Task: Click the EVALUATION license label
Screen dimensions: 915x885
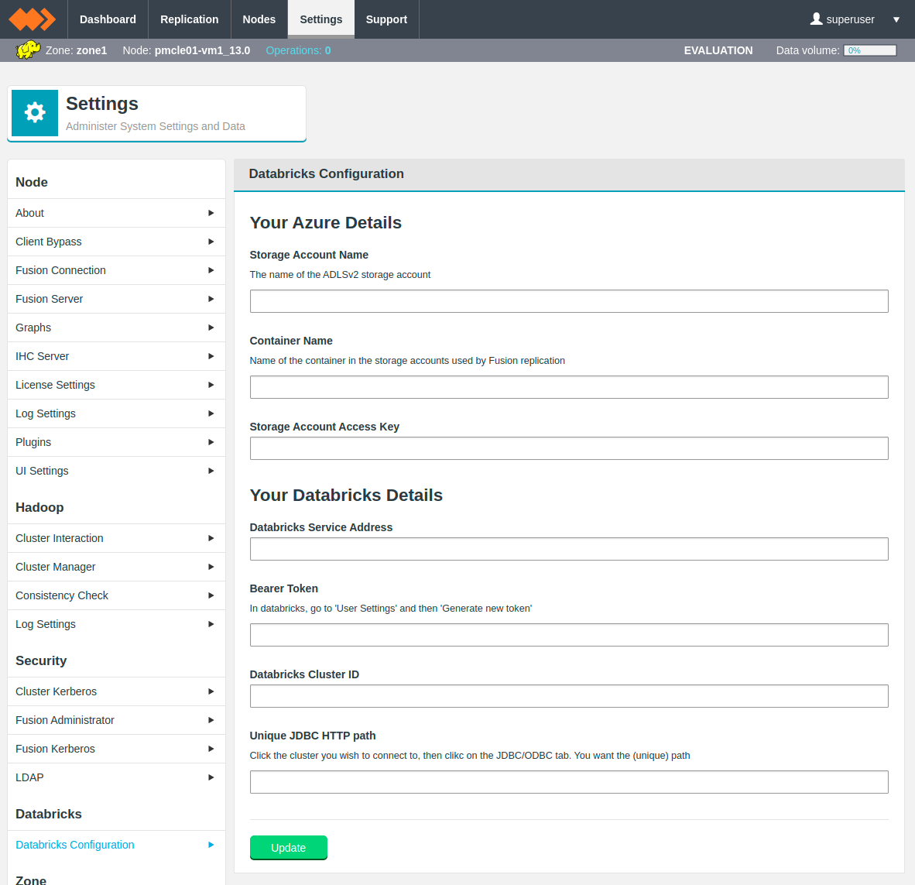Action: tap(718, 51)
